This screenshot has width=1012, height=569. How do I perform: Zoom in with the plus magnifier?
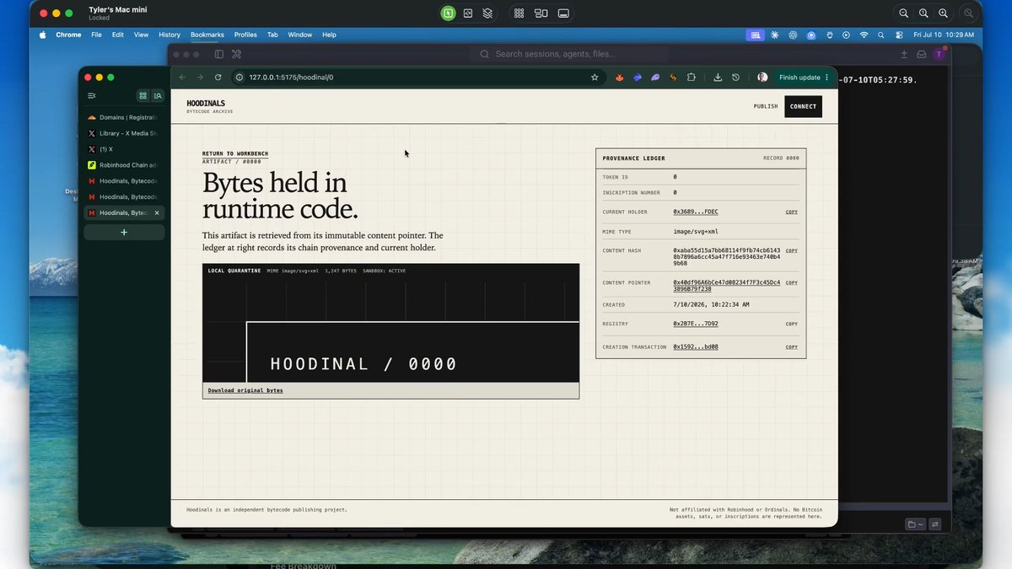943,13
